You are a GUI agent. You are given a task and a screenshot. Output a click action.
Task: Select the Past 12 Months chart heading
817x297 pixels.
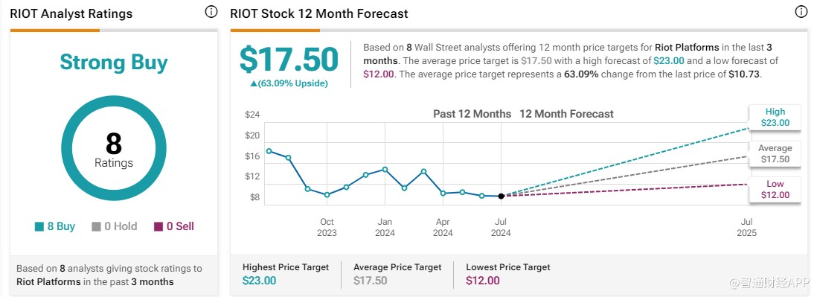[472, 114]
